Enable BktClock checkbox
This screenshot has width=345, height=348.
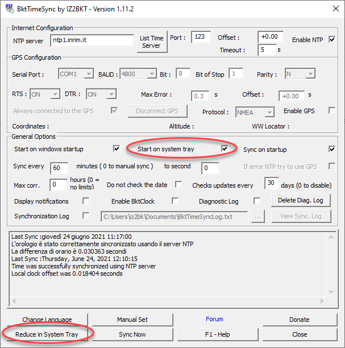[175, 201]
